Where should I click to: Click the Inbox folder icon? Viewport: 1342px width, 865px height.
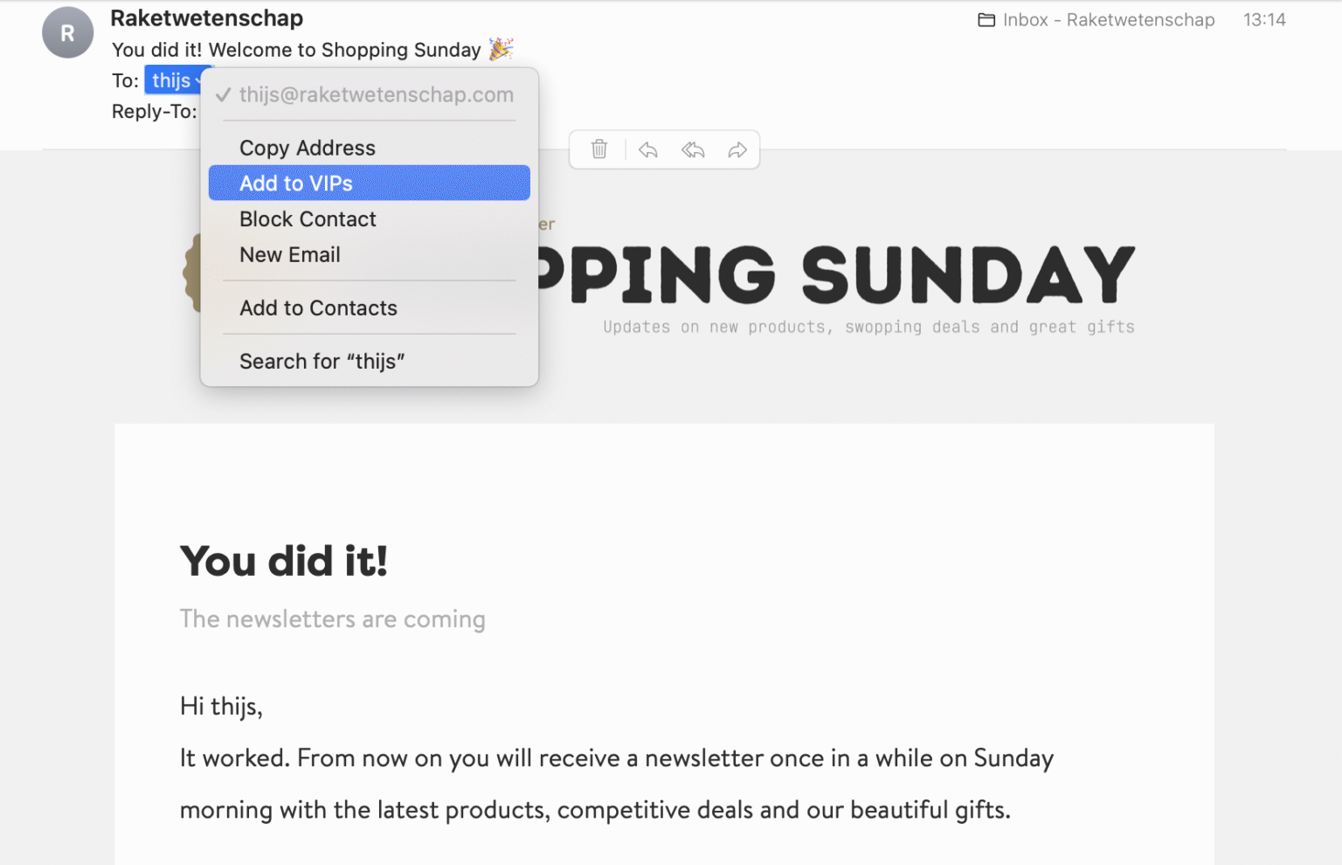[x=986, y=20]
